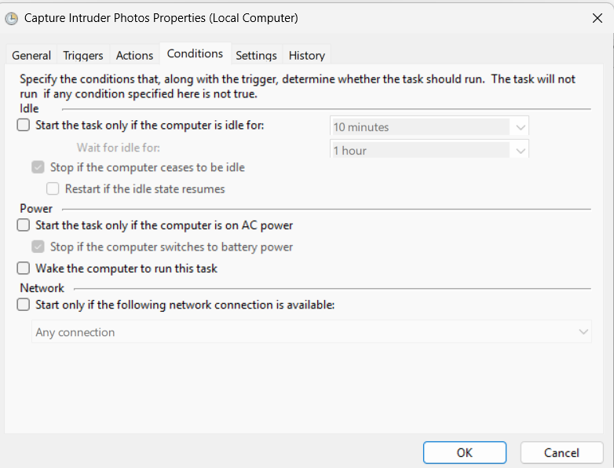Select the Settings tab
Viewport: 614px width, 468px height.
click(256, 56)
